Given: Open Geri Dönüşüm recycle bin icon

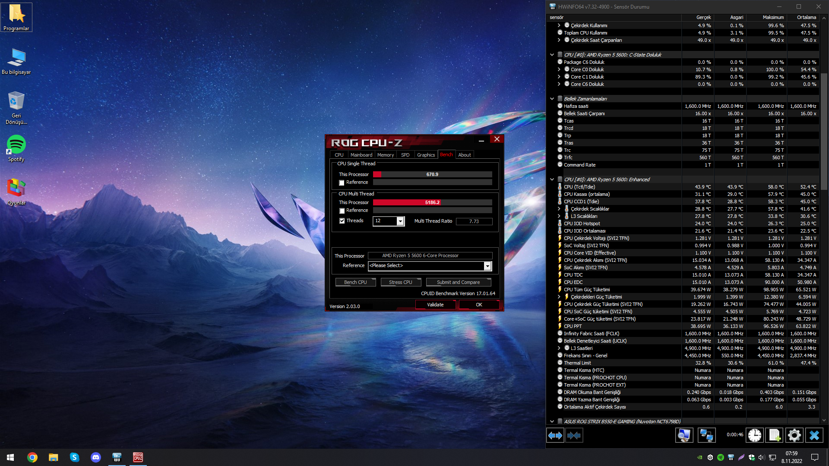Looking at the screenshot, I should click(x=16, y=107).
